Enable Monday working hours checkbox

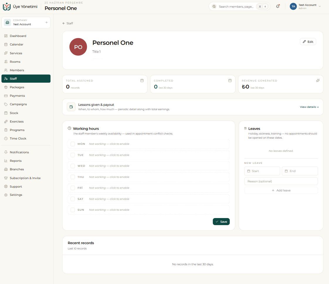coord(73,144)
